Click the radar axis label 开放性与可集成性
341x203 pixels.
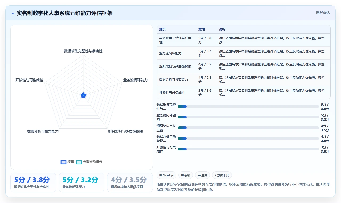(x=29, y=80)
